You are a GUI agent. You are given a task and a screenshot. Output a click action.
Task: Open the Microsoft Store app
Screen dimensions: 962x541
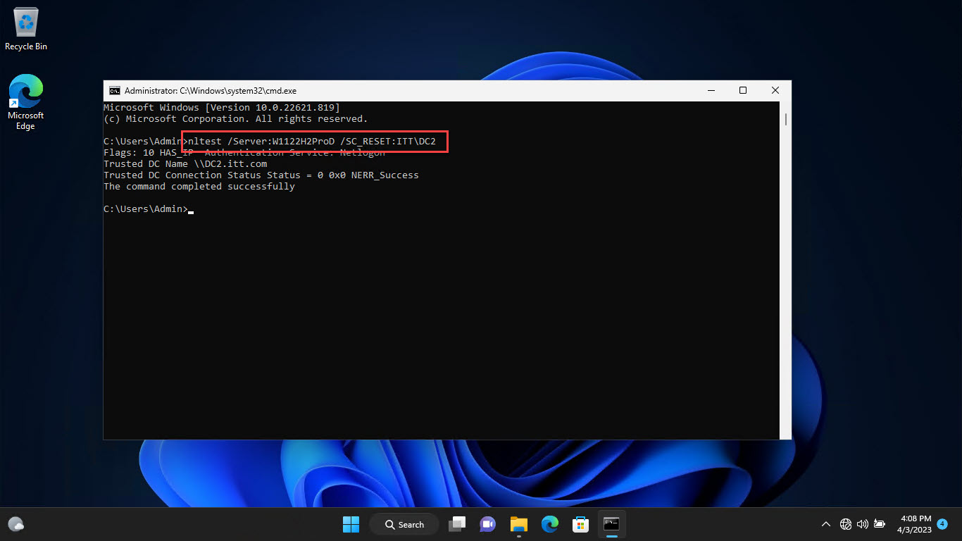(580, 524)
